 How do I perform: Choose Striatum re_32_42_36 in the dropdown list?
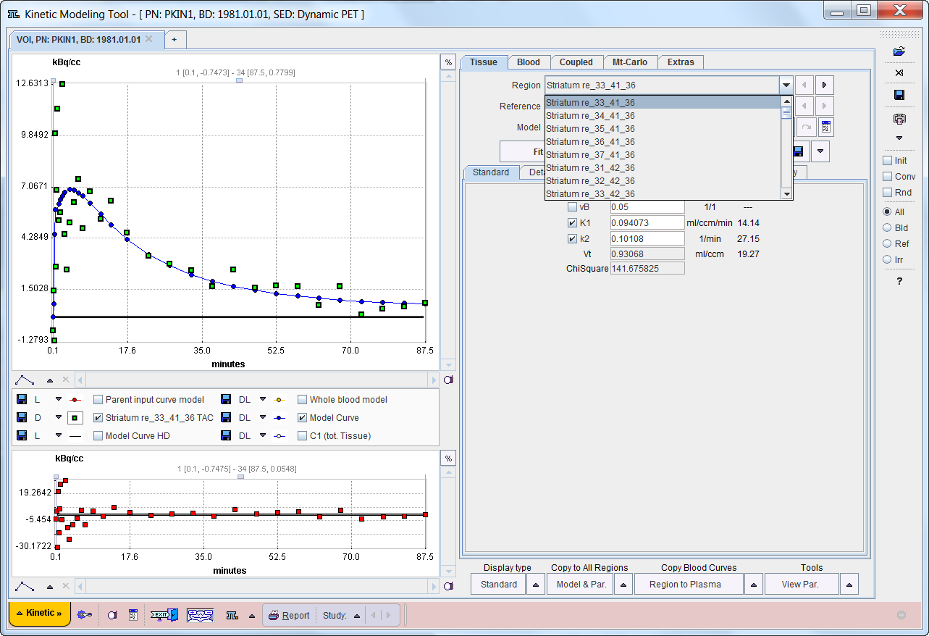(663, 181)
